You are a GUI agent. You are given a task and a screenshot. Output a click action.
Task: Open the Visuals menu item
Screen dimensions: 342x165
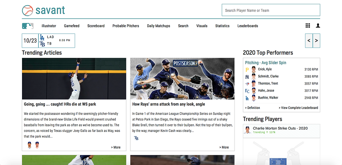point(202,26)
